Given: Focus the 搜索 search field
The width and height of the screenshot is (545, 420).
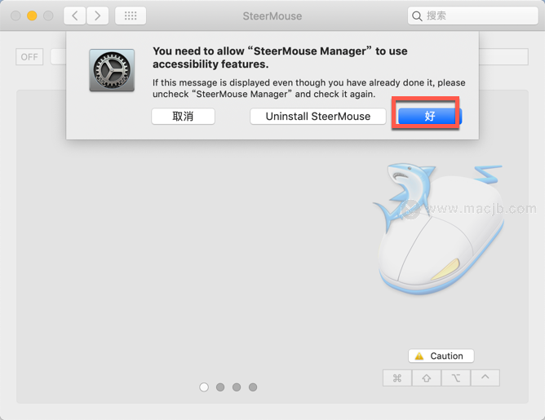Looking at the screenshot, I should [x=472, y=15].
